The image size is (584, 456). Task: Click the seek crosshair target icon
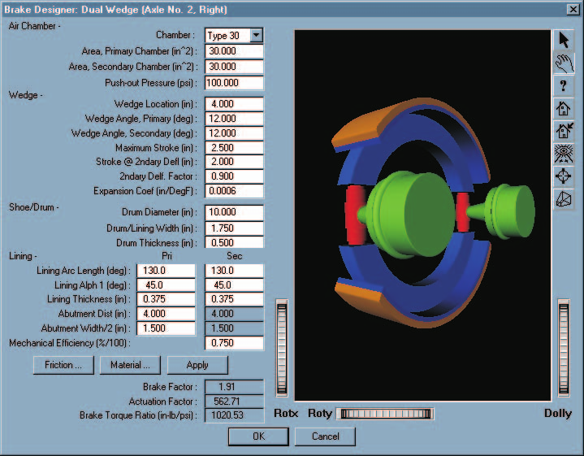564,176
